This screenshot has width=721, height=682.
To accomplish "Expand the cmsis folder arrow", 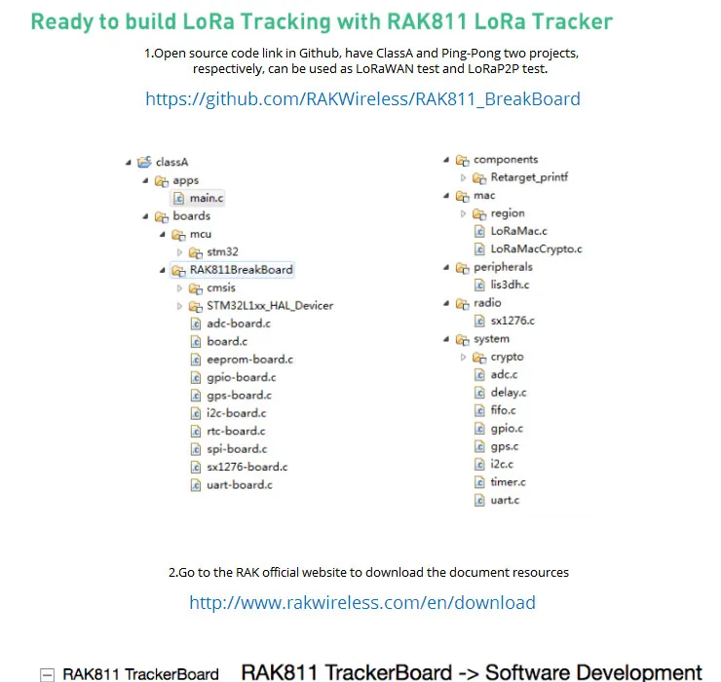I will coord(180,288).
